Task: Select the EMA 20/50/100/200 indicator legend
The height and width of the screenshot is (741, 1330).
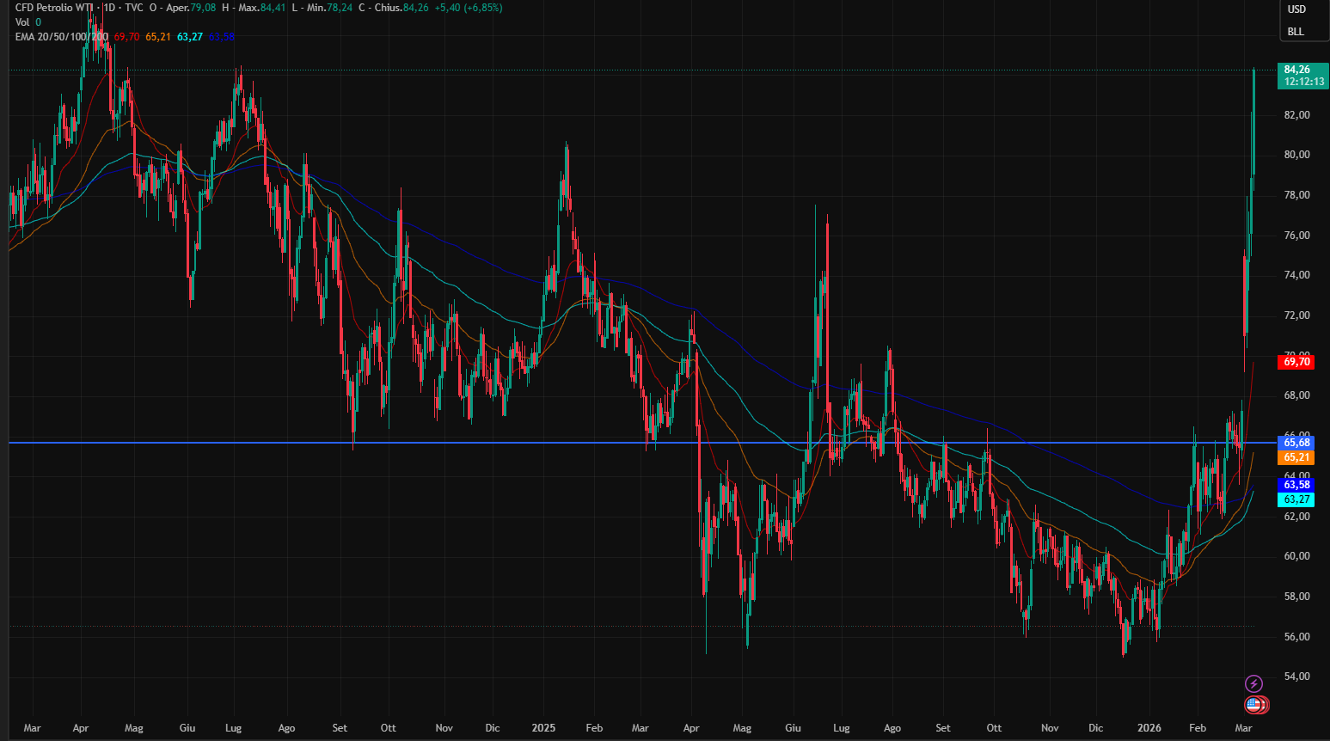Action: (x=62, y=37)
